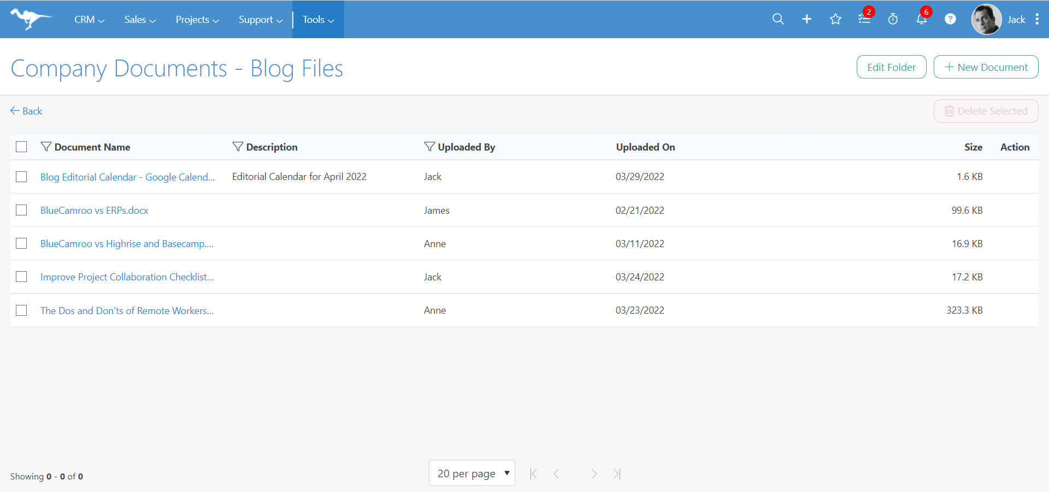Click the Company Documents - Blog Files title
This screenshot has width=1049, height=492.
pyautogui.click(x=177, y=68)
